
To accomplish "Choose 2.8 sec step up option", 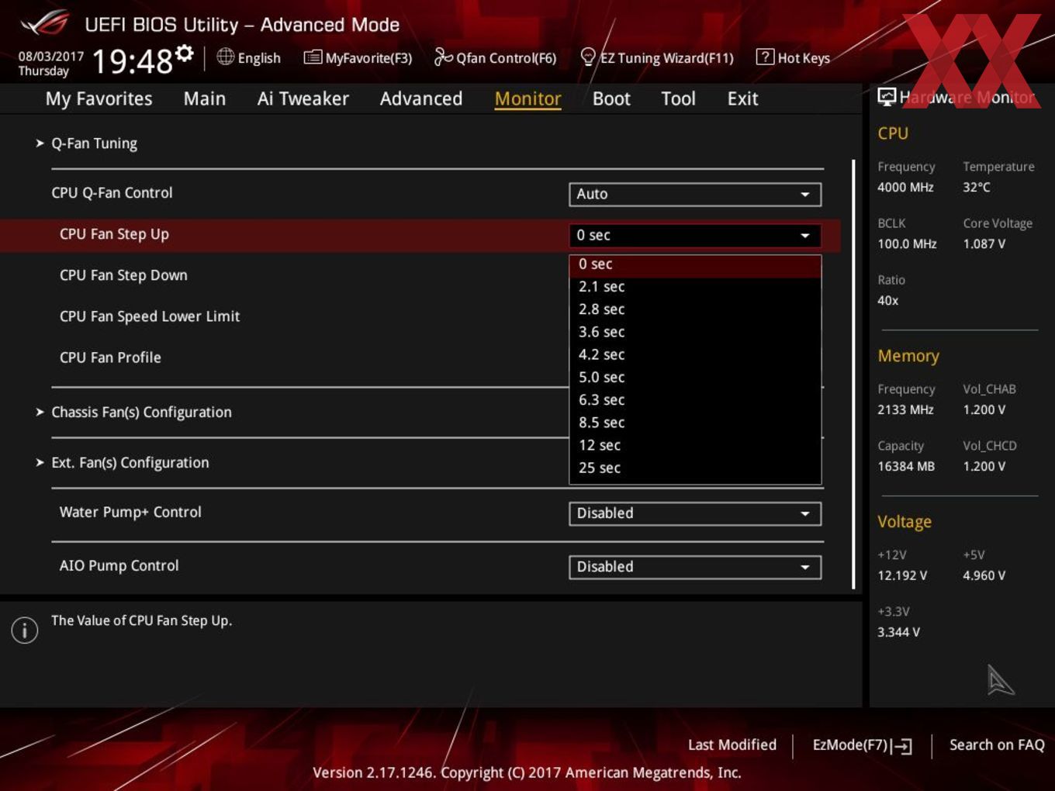I will click(695, 309).
